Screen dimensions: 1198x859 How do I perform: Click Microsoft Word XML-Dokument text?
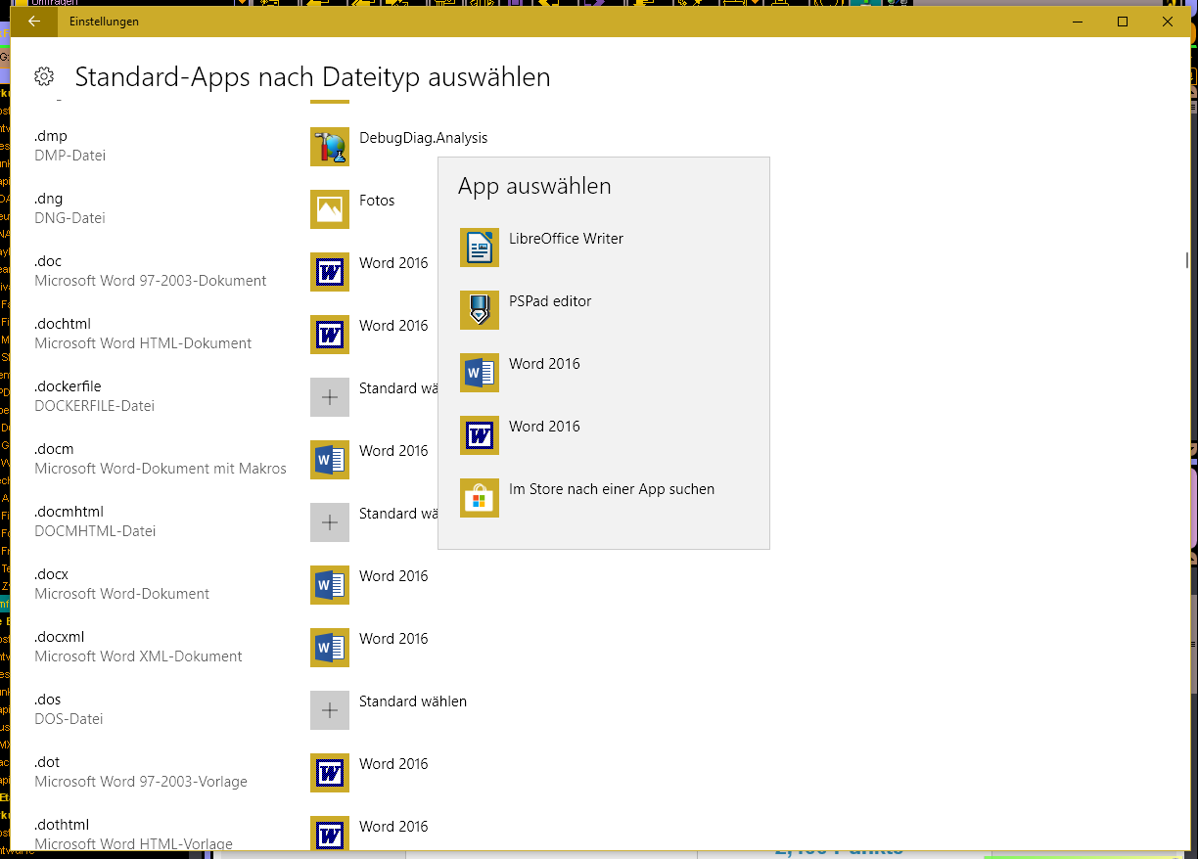(x=138, y=656)
